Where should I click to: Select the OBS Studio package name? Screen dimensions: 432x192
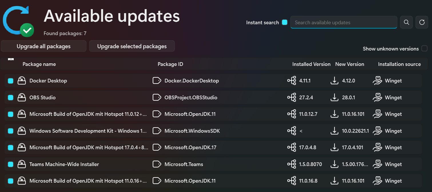(43, 98)
